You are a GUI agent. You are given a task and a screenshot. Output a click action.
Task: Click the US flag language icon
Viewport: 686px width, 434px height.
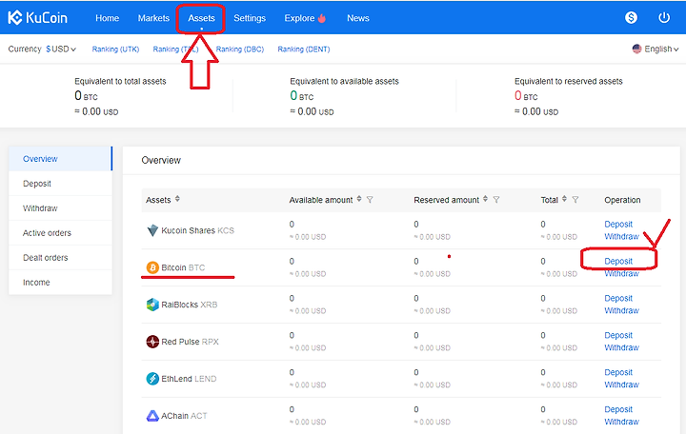pos(637,49)
